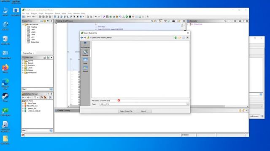Screen dimensions: 270x151
Task: Close the Program Trees panel
Action: (x=51, y=21)
